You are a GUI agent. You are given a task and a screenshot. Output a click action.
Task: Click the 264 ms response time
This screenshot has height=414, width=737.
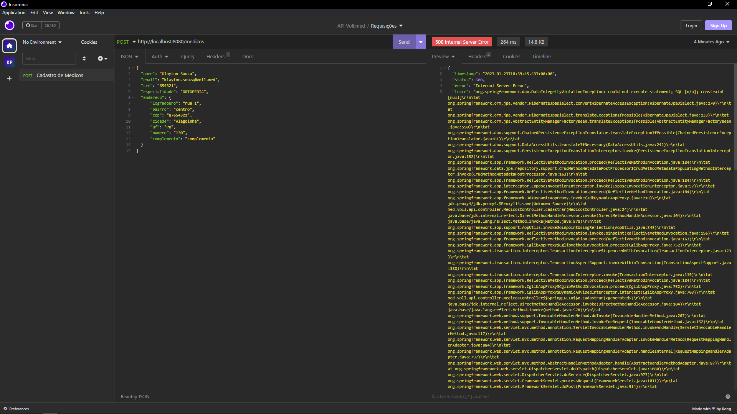click(508, 42)
